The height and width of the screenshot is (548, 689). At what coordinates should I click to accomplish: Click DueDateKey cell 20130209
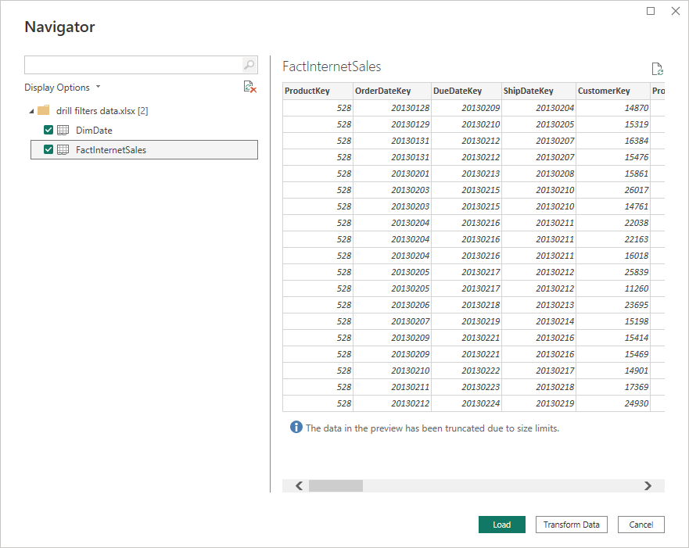(466, 108)
